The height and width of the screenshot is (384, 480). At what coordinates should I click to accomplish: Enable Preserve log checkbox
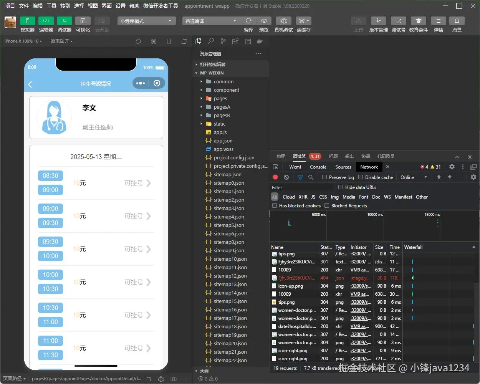[324, 177]
